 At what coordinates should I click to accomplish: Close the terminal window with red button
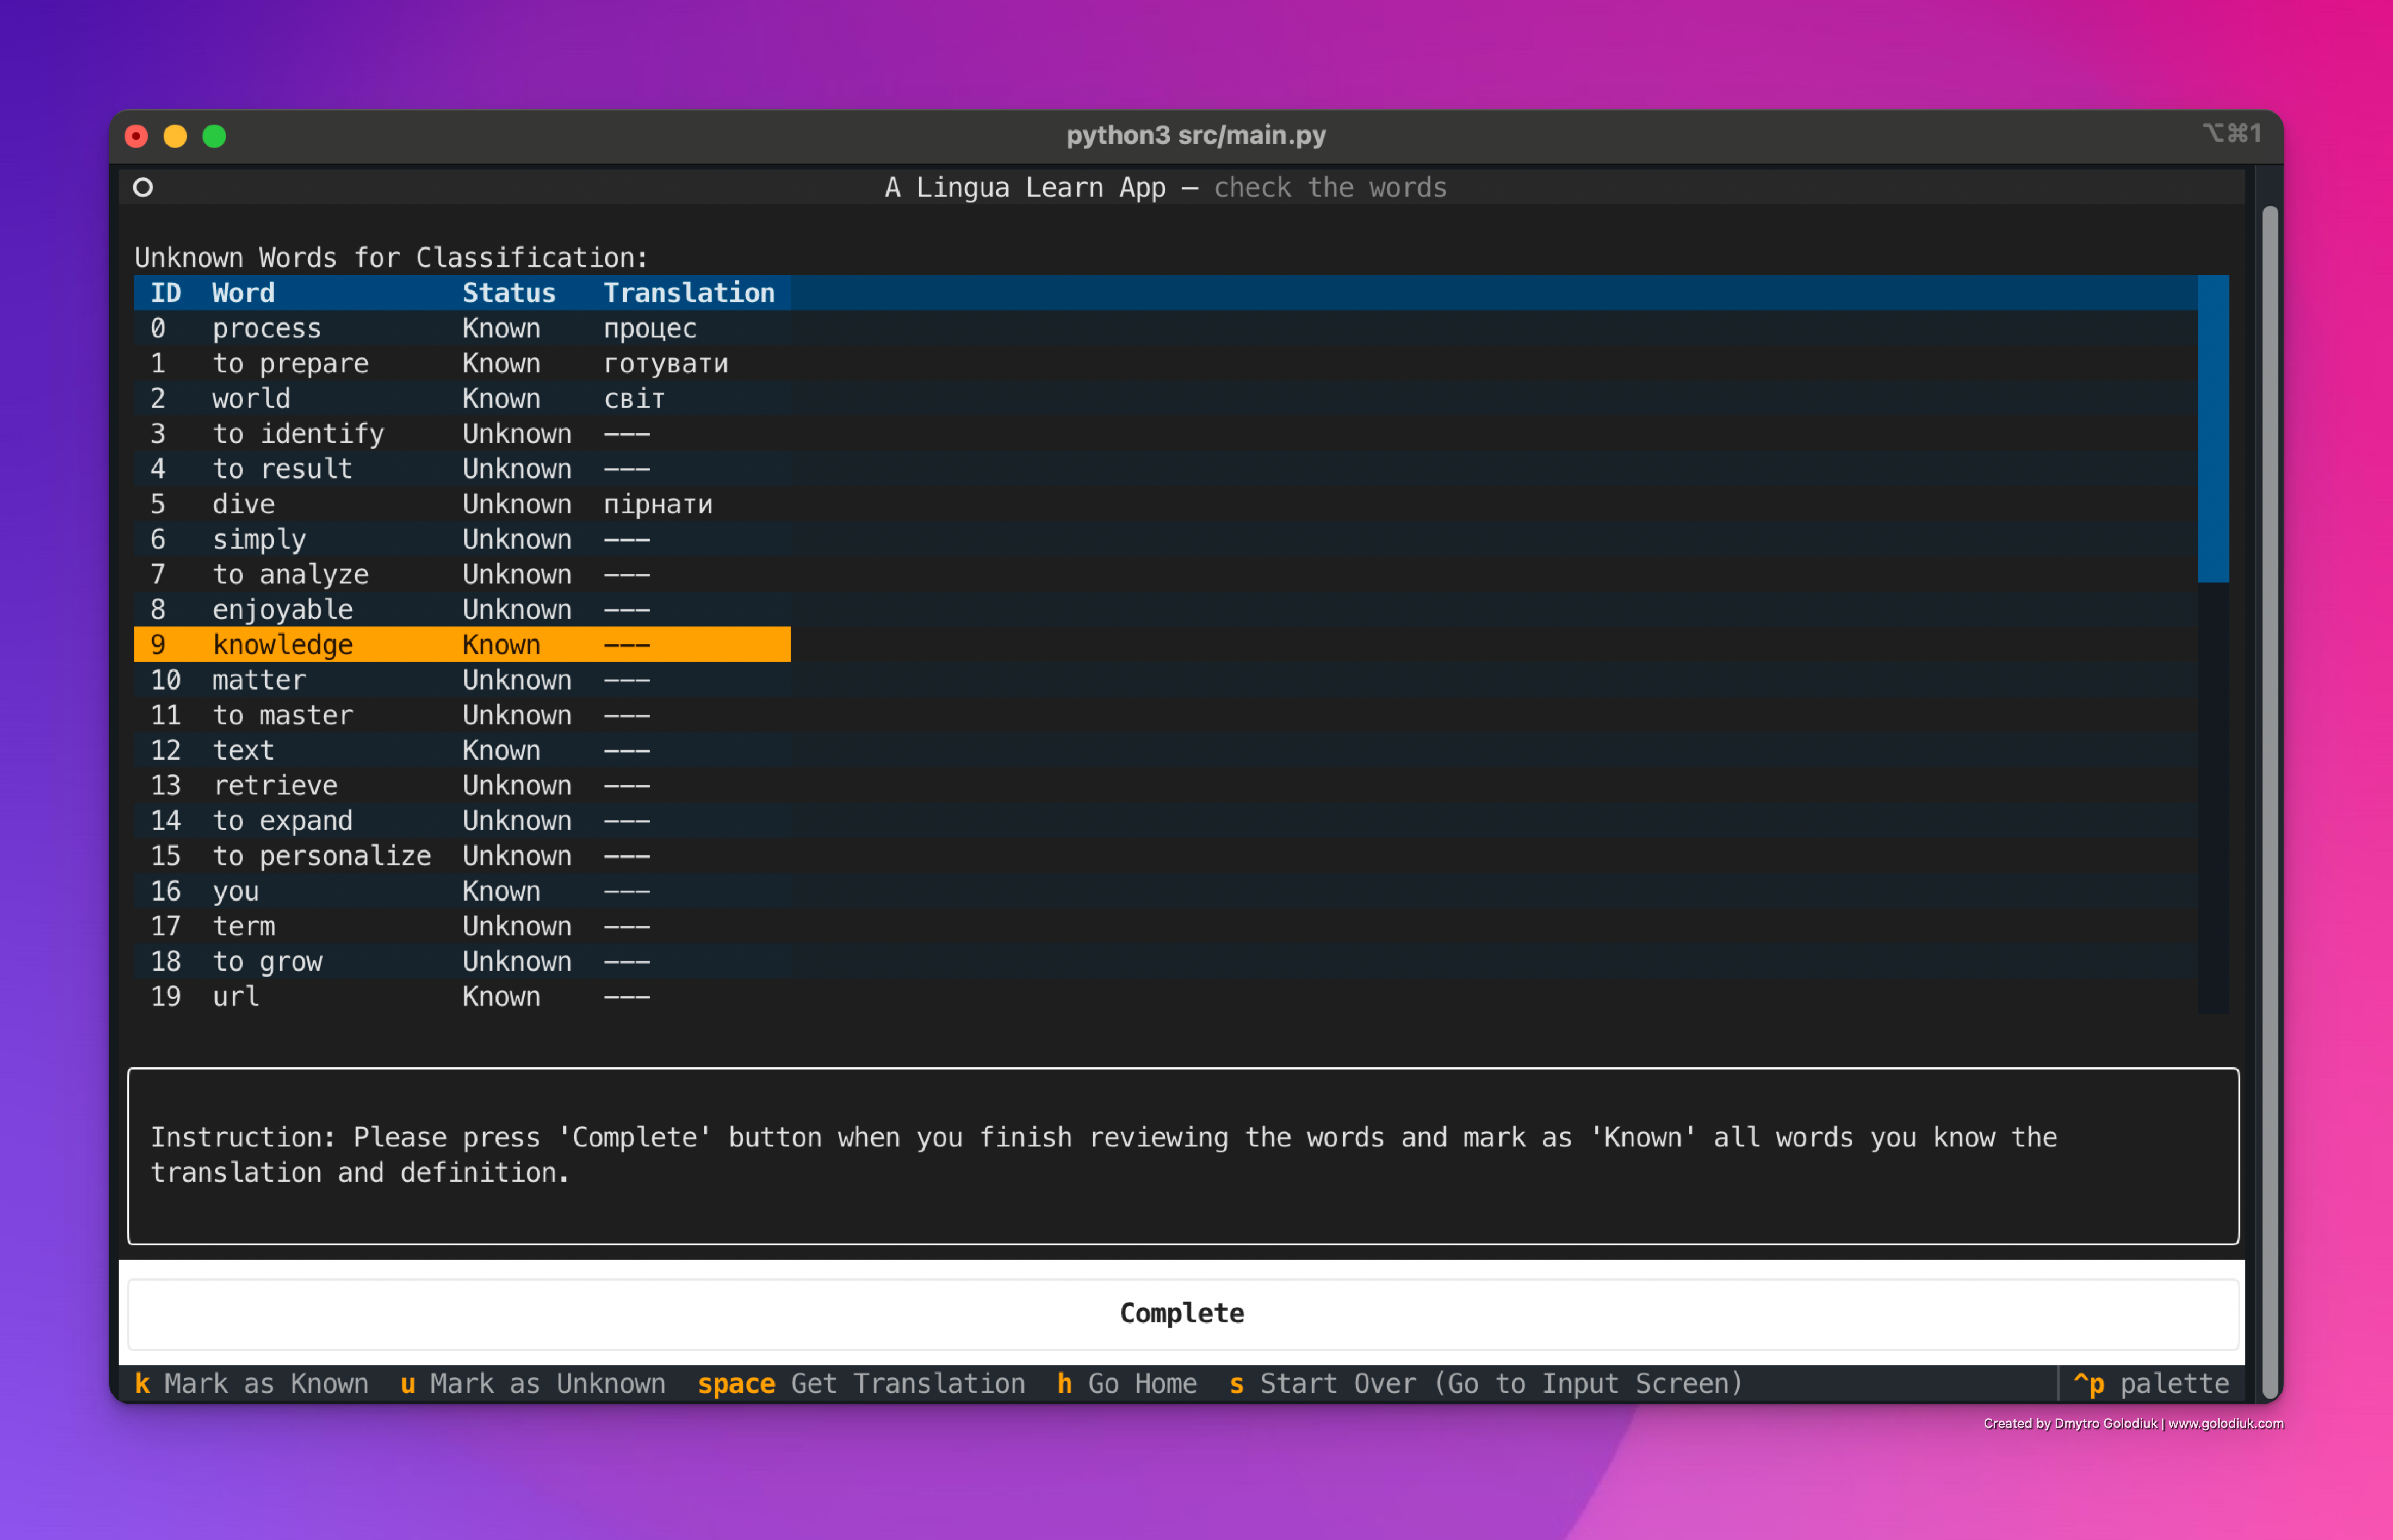136,136
